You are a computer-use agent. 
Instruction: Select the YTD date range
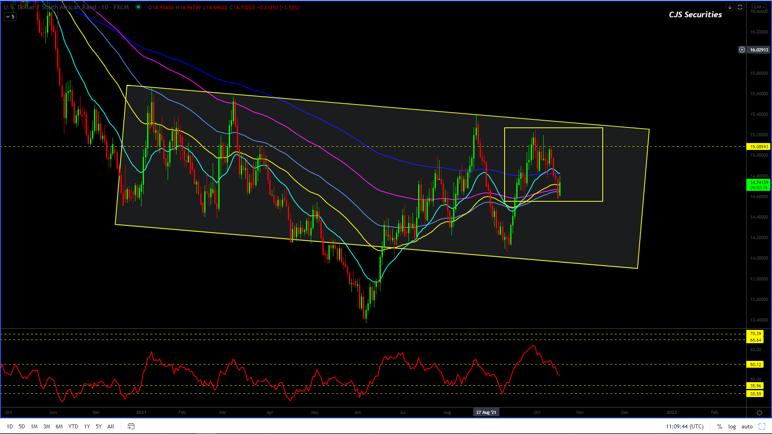pos(73,426)
